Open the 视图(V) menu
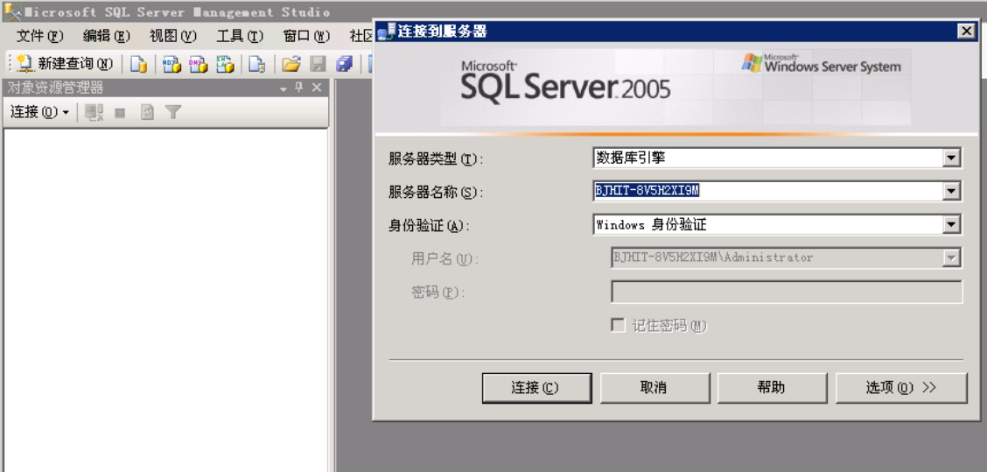Image resolution: width=987 pixels, height=472 pixels. [173, 36]
